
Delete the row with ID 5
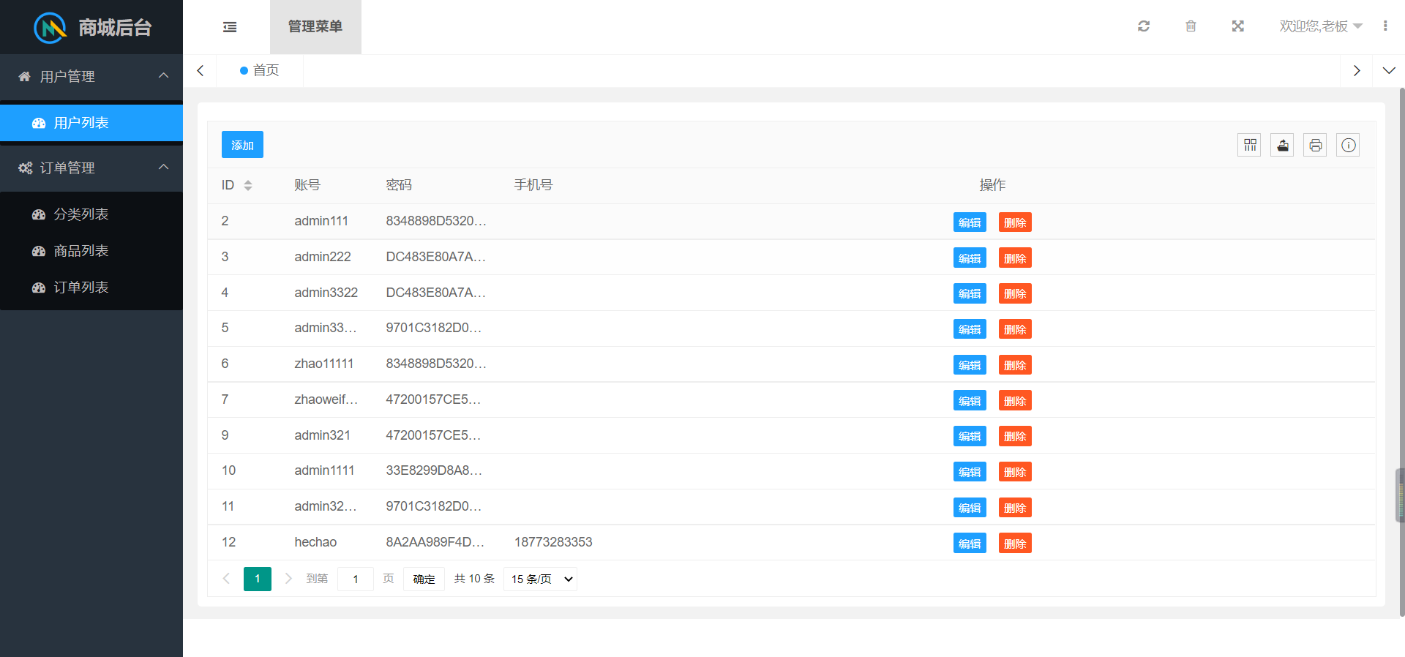click(1015, 329)
